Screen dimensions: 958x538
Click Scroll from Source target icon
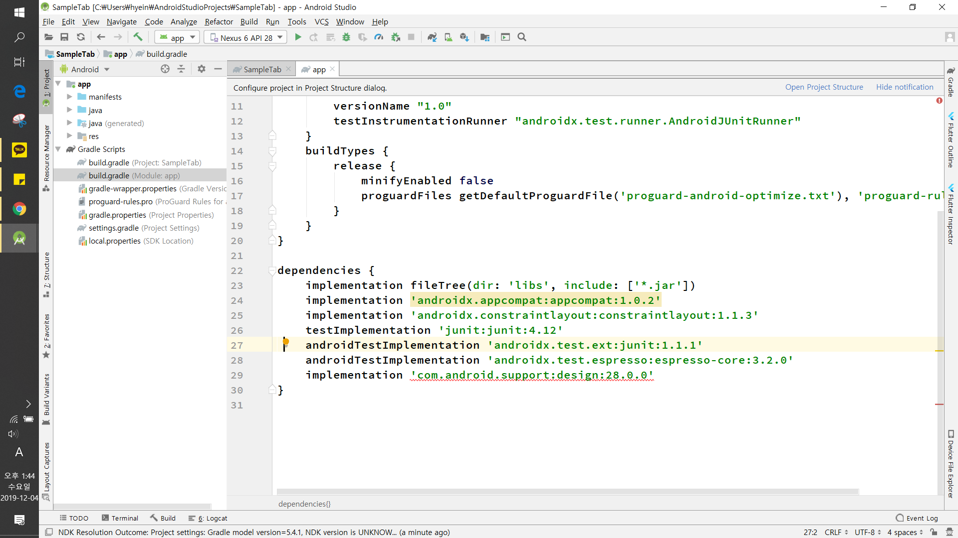[165, 69]
